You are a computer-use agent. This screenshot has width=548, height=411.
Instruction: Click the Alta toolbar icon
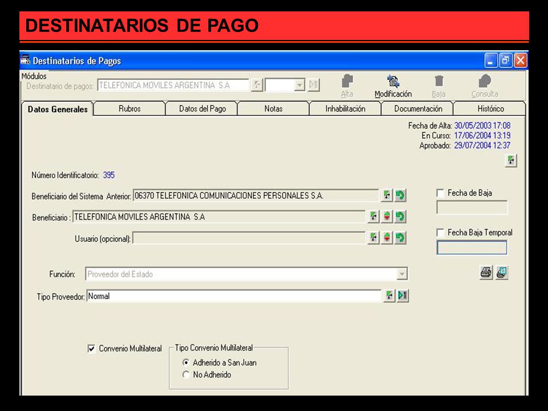click(347, 82)
